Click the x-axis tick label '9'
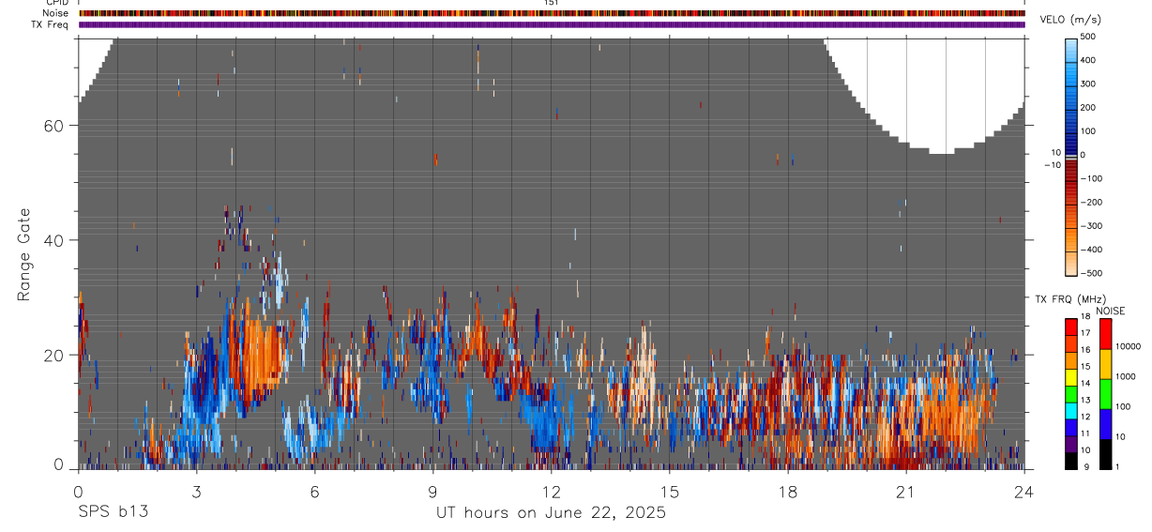This screenshot has width=1152, height=532. (x=432, y=492)
